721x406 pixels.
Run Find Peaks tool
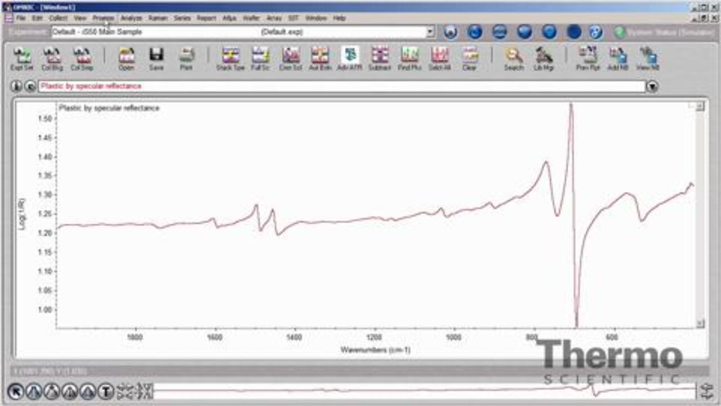(410, 58)
